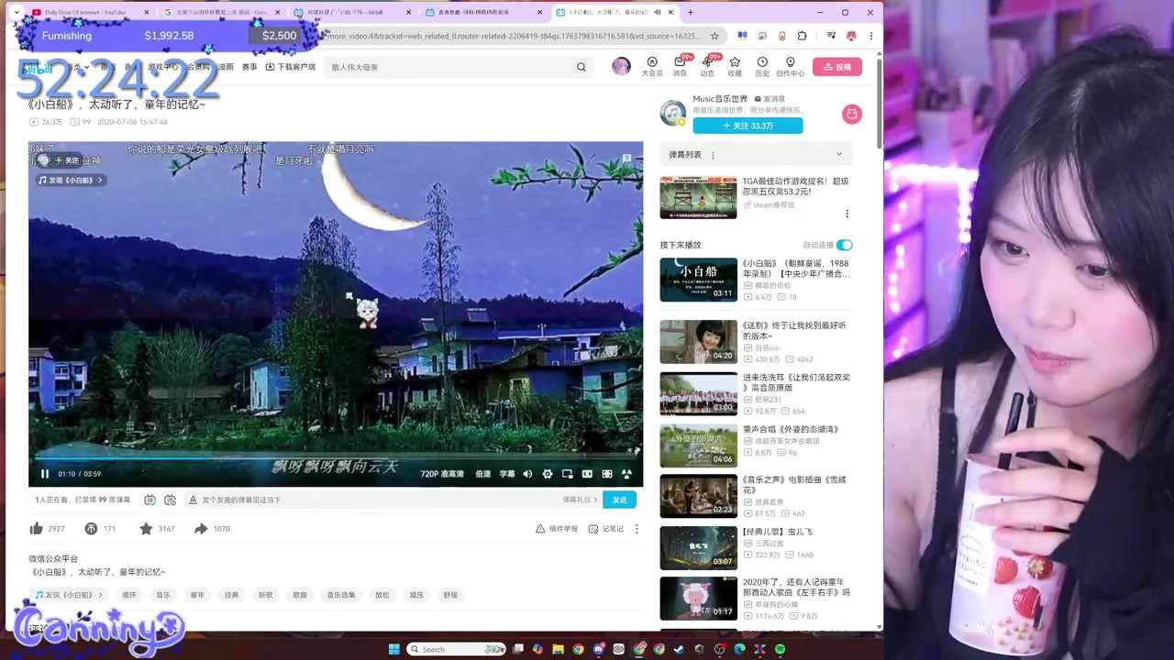Image resolution: width=1174 pixels, height=660 pixels.
Task: Open 让我们荡起双桨 video title
Action: coord(796,382)
